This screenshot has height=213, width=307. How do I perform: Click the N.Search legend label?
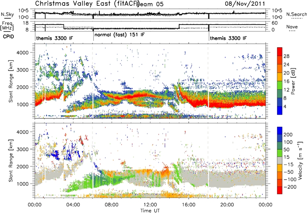coord(296,14)
